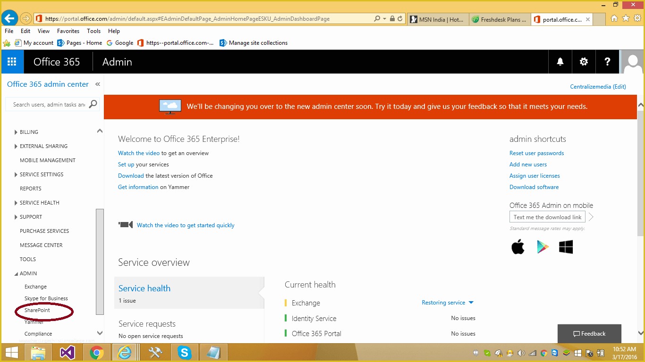Screen dimensions: 645x362
Task: Expand the SUPPORT section
Action: [x=16, y=217]
